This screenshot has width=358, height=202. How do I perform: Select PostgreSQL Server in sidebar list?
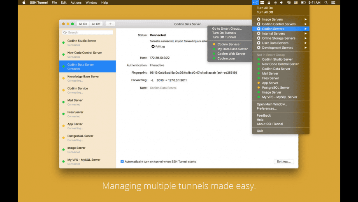[88, 138]
